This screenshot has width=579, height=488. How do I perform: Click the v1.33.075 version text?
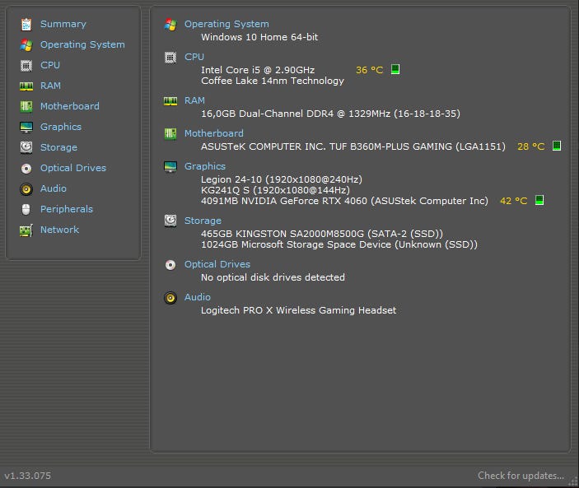(28, 476)
